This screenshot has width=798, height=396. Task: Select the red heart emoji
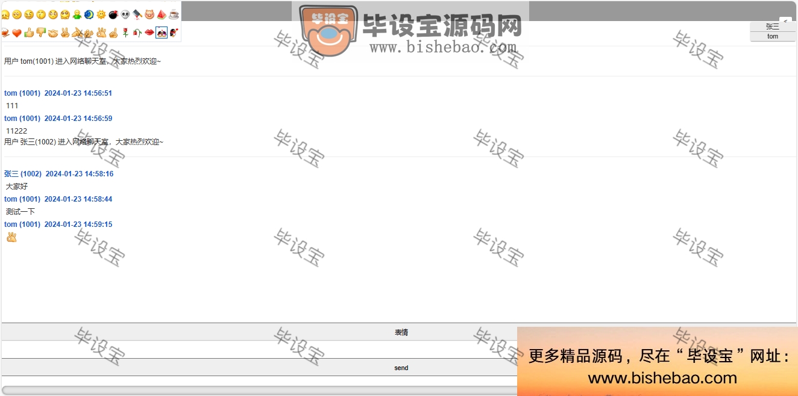pyautogui.click(x=16, y=33)
